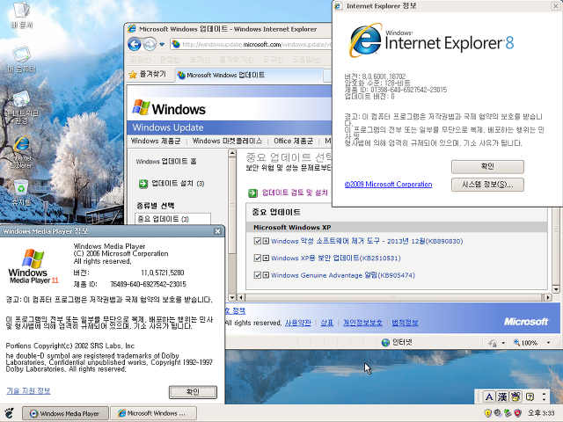Click 시스템 정보(S)... button
Viewport: 563px width, 422px height.
(487, 185)
